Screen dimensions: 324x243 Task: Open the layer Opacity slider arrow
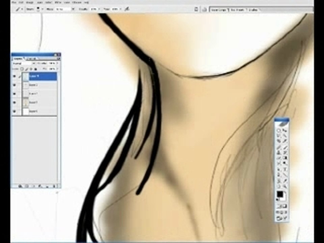tap(57, 63)
